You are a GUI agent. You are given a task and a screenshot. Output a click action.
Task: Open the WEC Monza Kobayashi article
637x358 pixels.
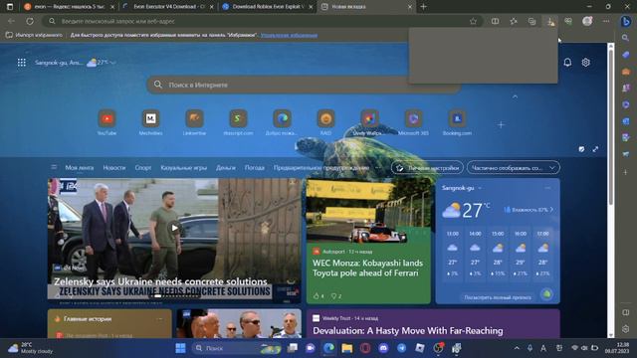coord(367,268)
